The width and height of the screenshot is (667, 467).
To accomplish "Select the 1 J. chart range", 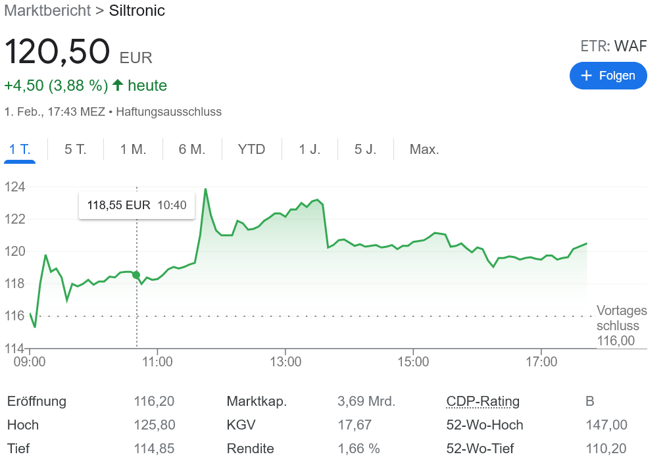I will pos(309,149).
